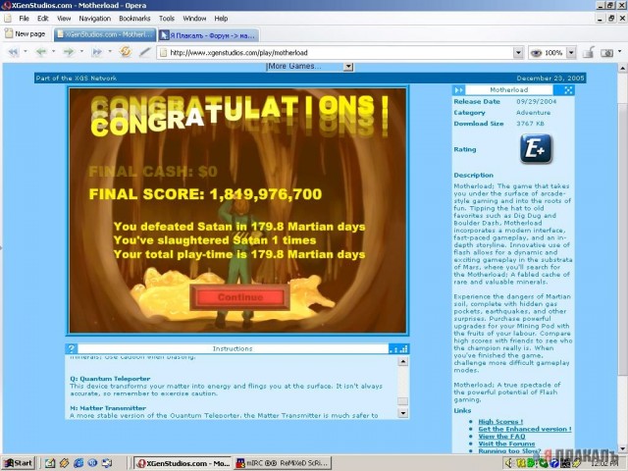Click the expand icon right of Motherload header
628x471 pixels.
pyautogui.click(x=568, y=89)
